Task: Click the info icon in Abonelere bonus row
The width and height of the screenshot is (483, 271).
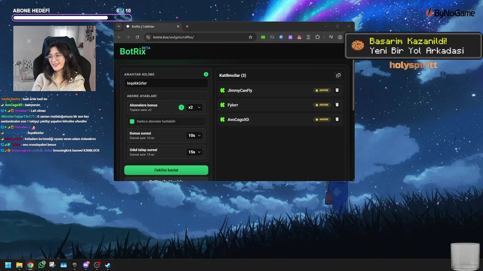Action: [181, 107]
